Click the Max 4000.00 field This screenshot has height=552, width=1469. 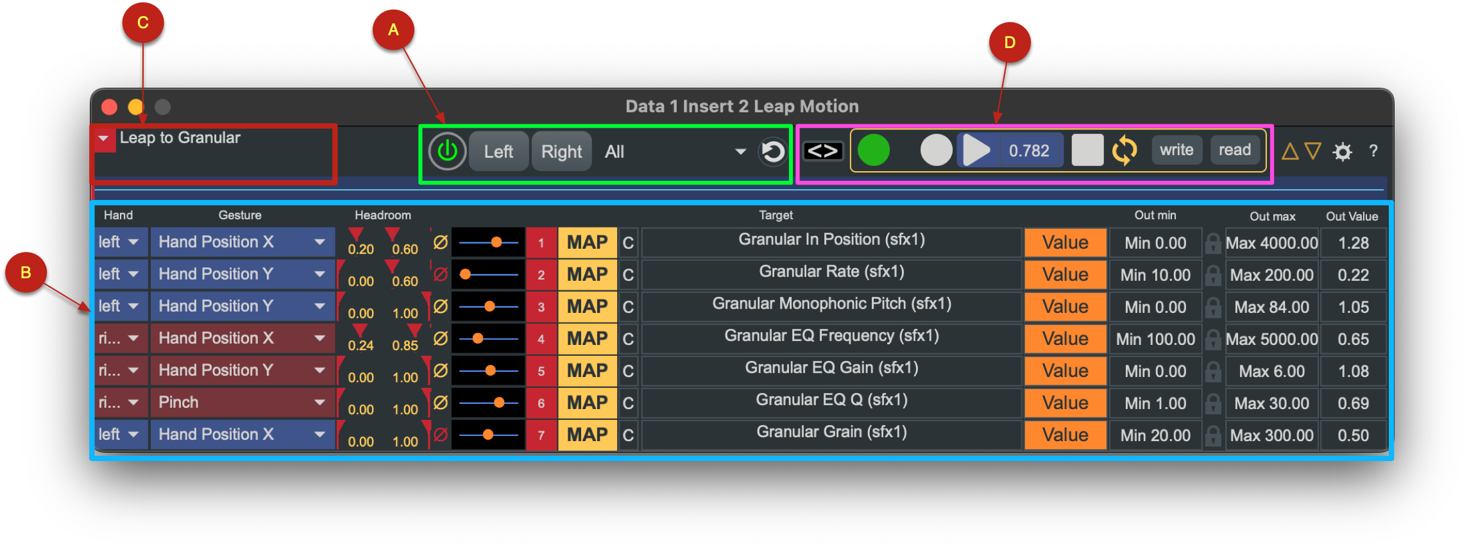click(1271, 243)
